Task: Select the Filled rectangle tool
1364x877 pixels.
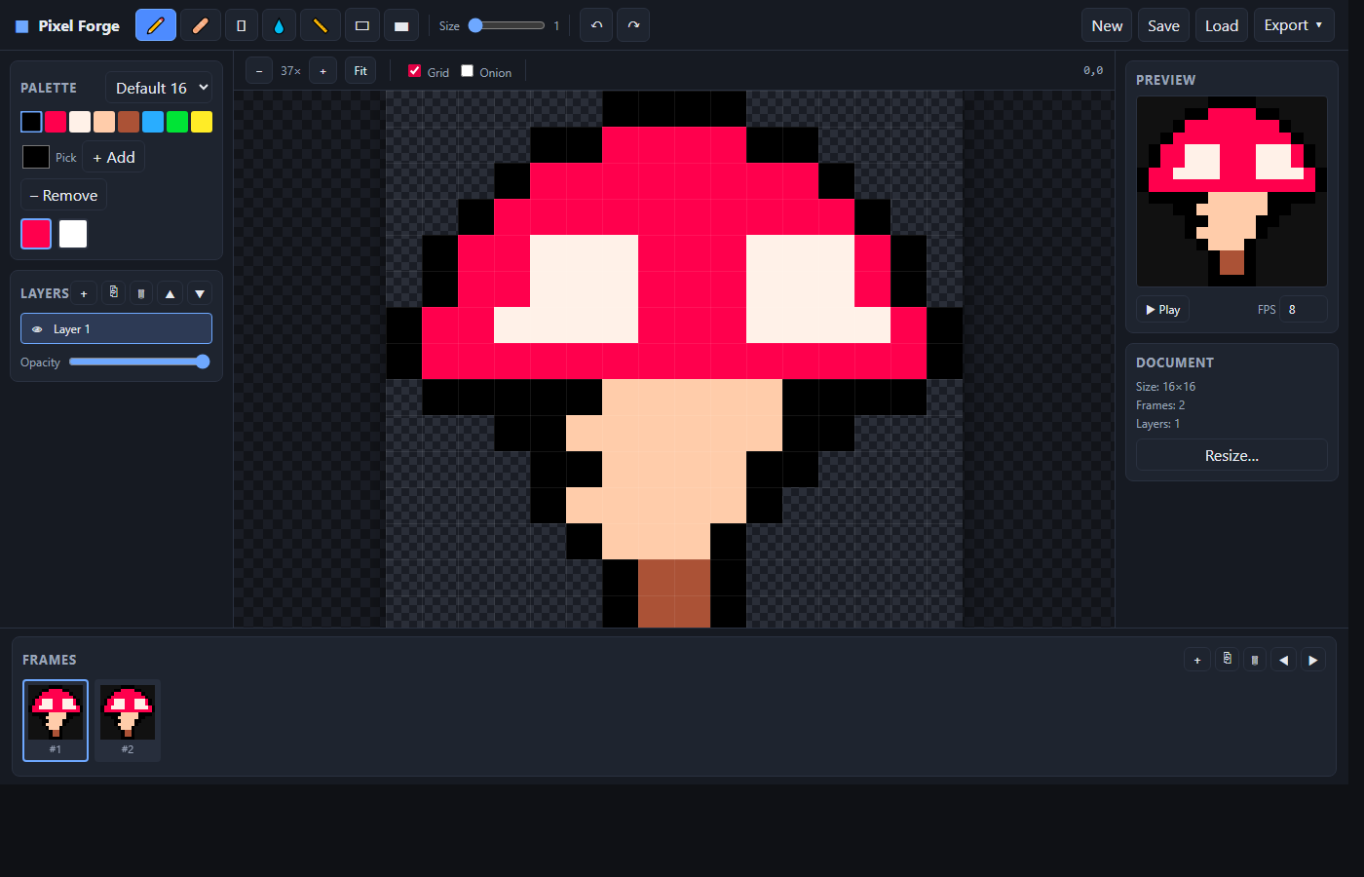Action: [x=400, y=25]
